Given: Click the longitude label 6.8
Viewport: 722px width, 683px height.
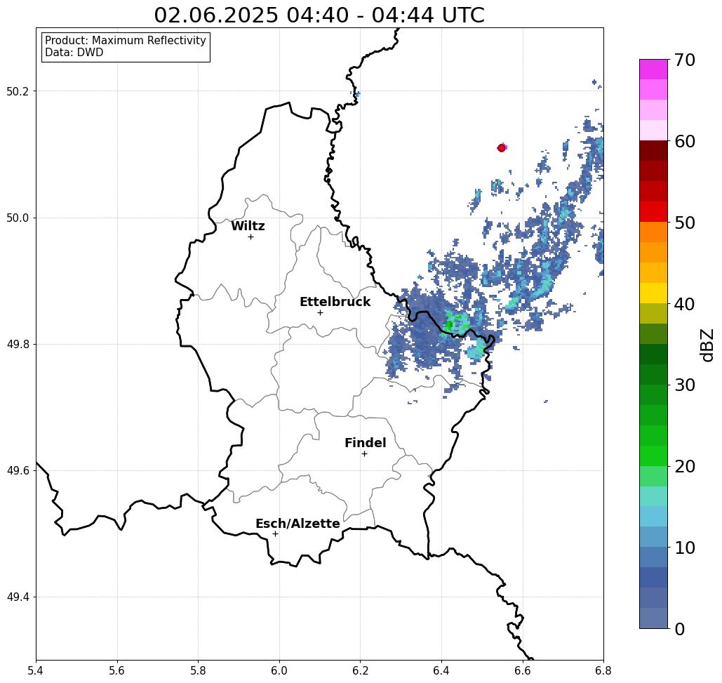Looking at the screenshot, I should coord(603,670).
